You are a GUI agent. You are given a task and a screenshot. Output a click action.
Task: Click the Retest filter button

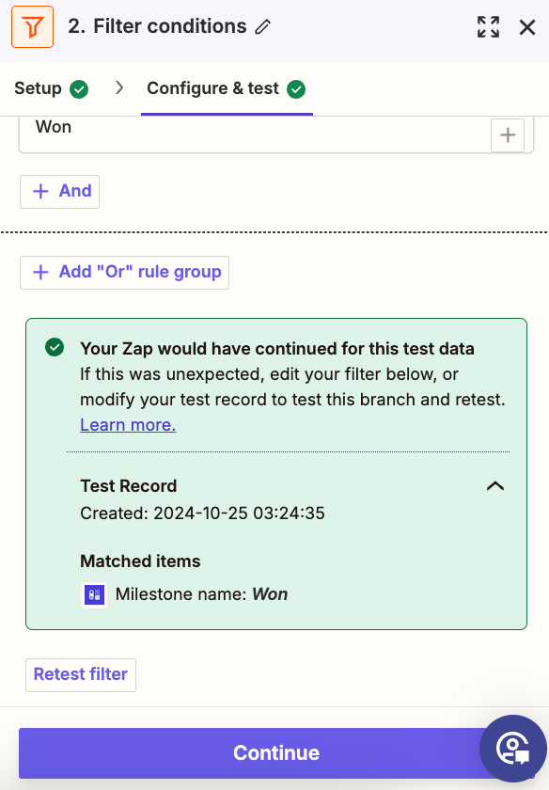coord(80,674)
